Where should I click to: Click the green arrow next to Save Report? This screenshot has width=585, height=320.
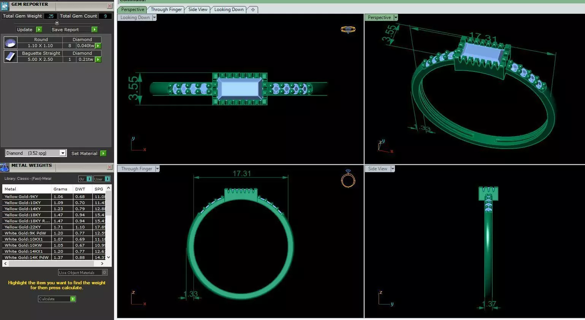[95, 30]
